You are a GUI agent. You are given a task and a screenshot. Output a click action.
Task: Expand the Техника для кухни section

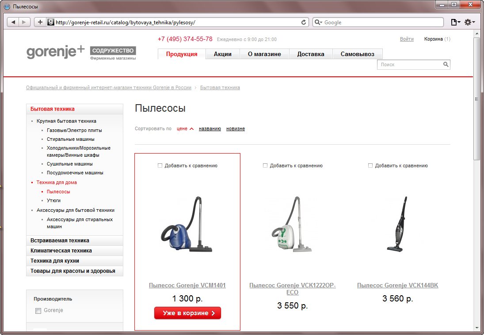74,261
